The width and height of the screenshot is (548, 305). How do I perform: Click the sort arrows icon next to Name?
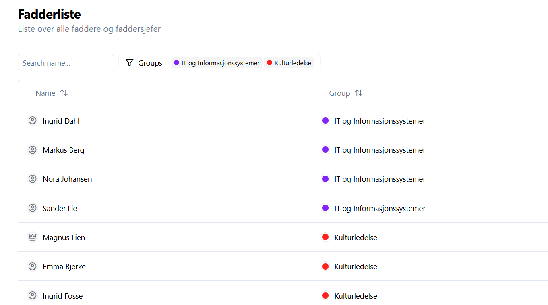(64, 93)
